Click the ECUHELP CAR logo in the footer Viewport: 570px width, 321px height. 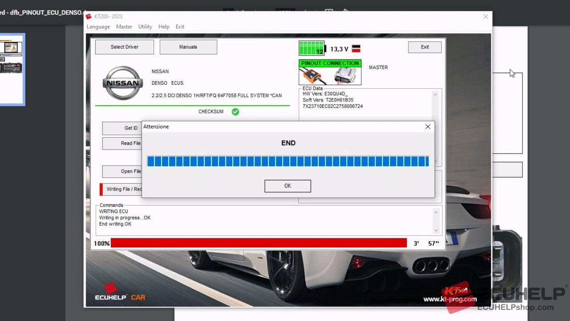[120, 295]
